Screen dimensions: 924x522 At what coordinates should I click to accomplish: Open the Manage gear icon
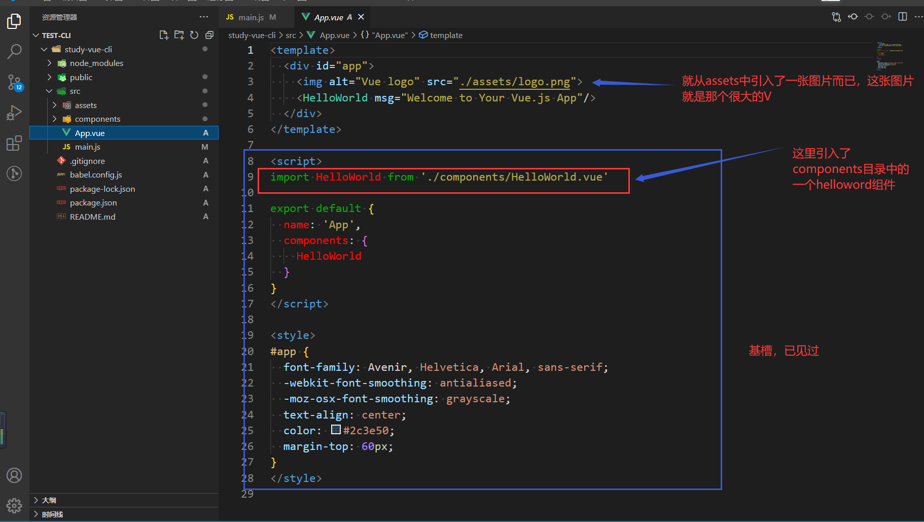[14, 505]
